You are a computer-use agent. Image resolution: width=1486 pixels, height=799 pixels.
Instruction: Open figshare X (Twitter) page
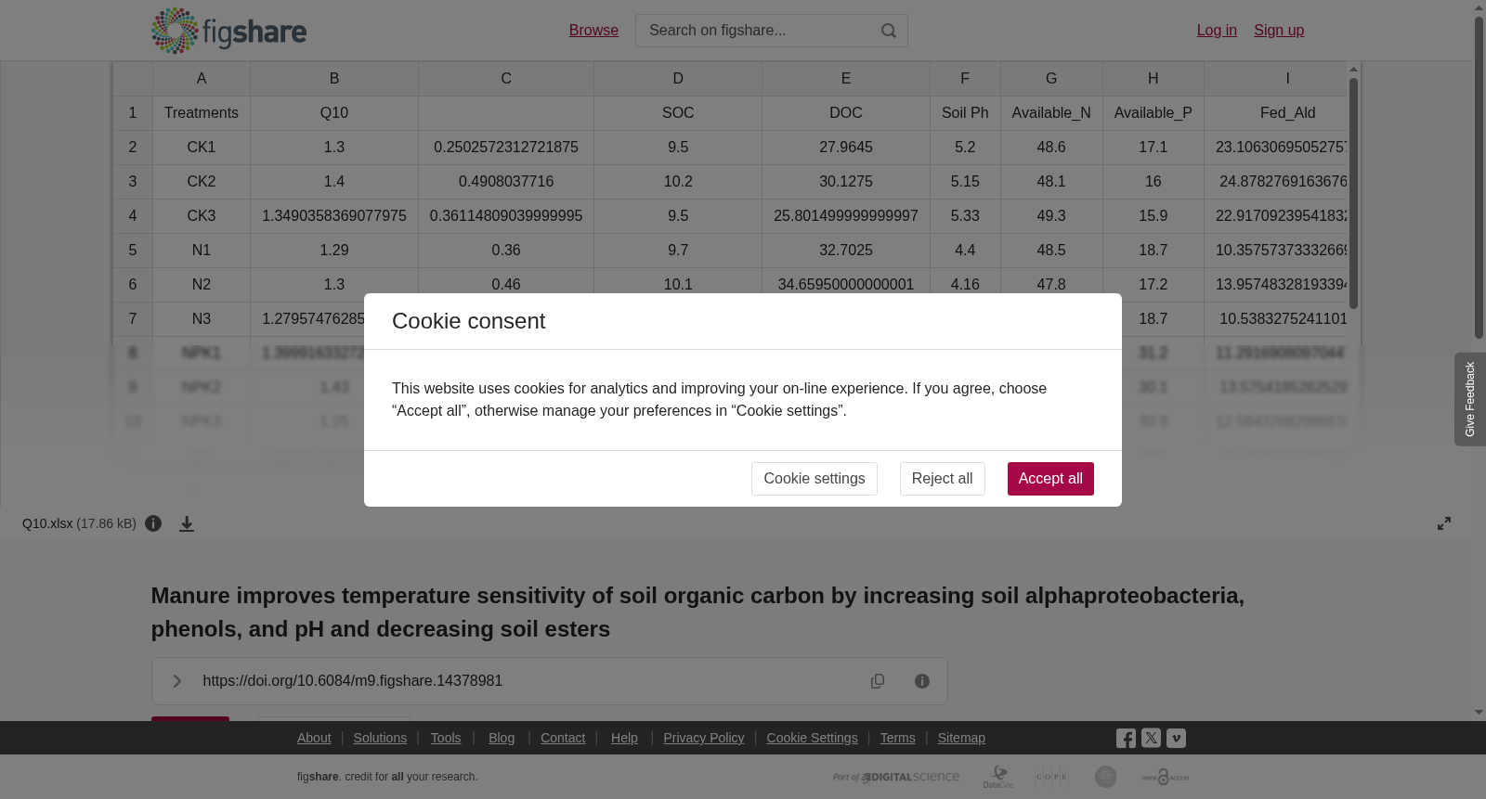tap(1151, 739)
